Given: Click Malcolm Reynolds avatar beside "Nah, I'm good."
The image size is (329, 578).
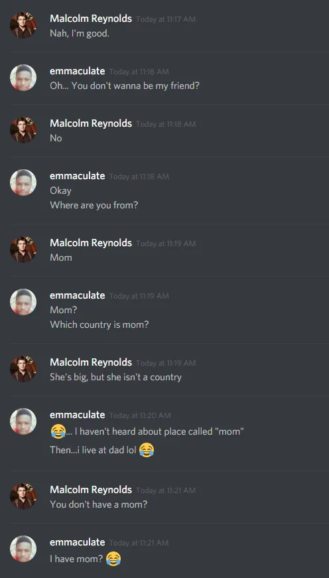Looking at the screenshot, I should (x=23, y=25).
